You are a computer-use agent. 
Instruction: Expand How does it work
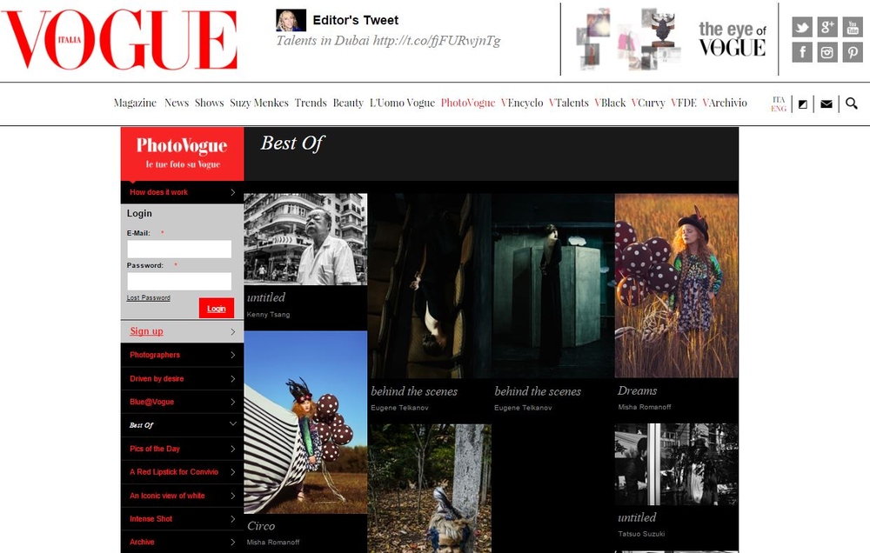click(x=182, y=192)
